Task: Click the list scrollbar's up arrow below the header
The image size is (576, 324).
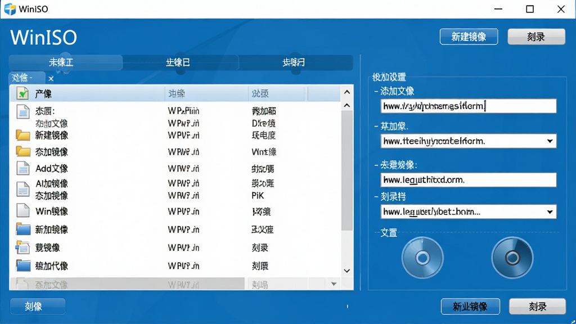Action: coord(346,105)
